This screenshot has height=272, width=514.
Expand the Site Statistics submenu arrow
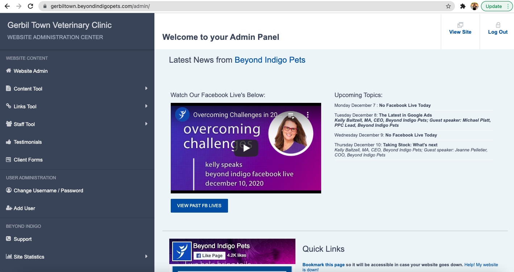point(146,256)
